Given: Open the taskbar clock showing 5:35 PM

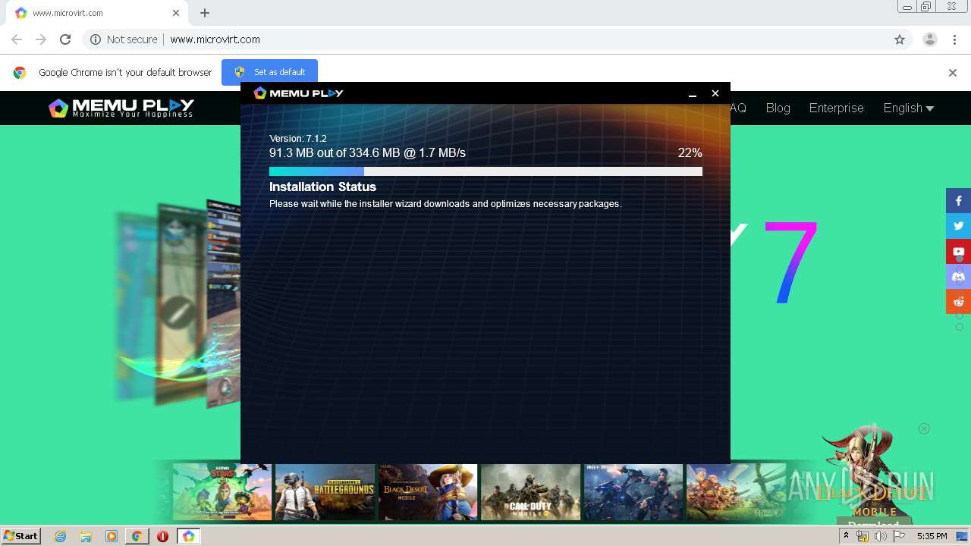Looking at the screenshot, I should point(932,536).
